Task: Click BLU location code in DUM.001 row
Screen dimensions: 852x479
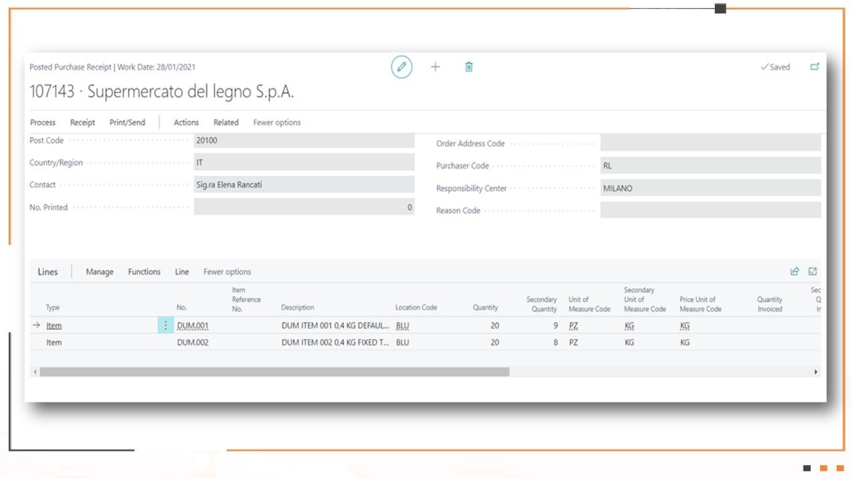Action: (x=402, y=325)
